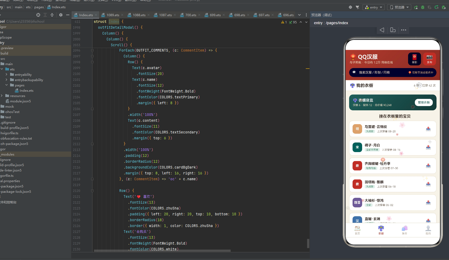Click the editor horizontal scrollbar
This screenshot has height=260, width=449.
162,251
